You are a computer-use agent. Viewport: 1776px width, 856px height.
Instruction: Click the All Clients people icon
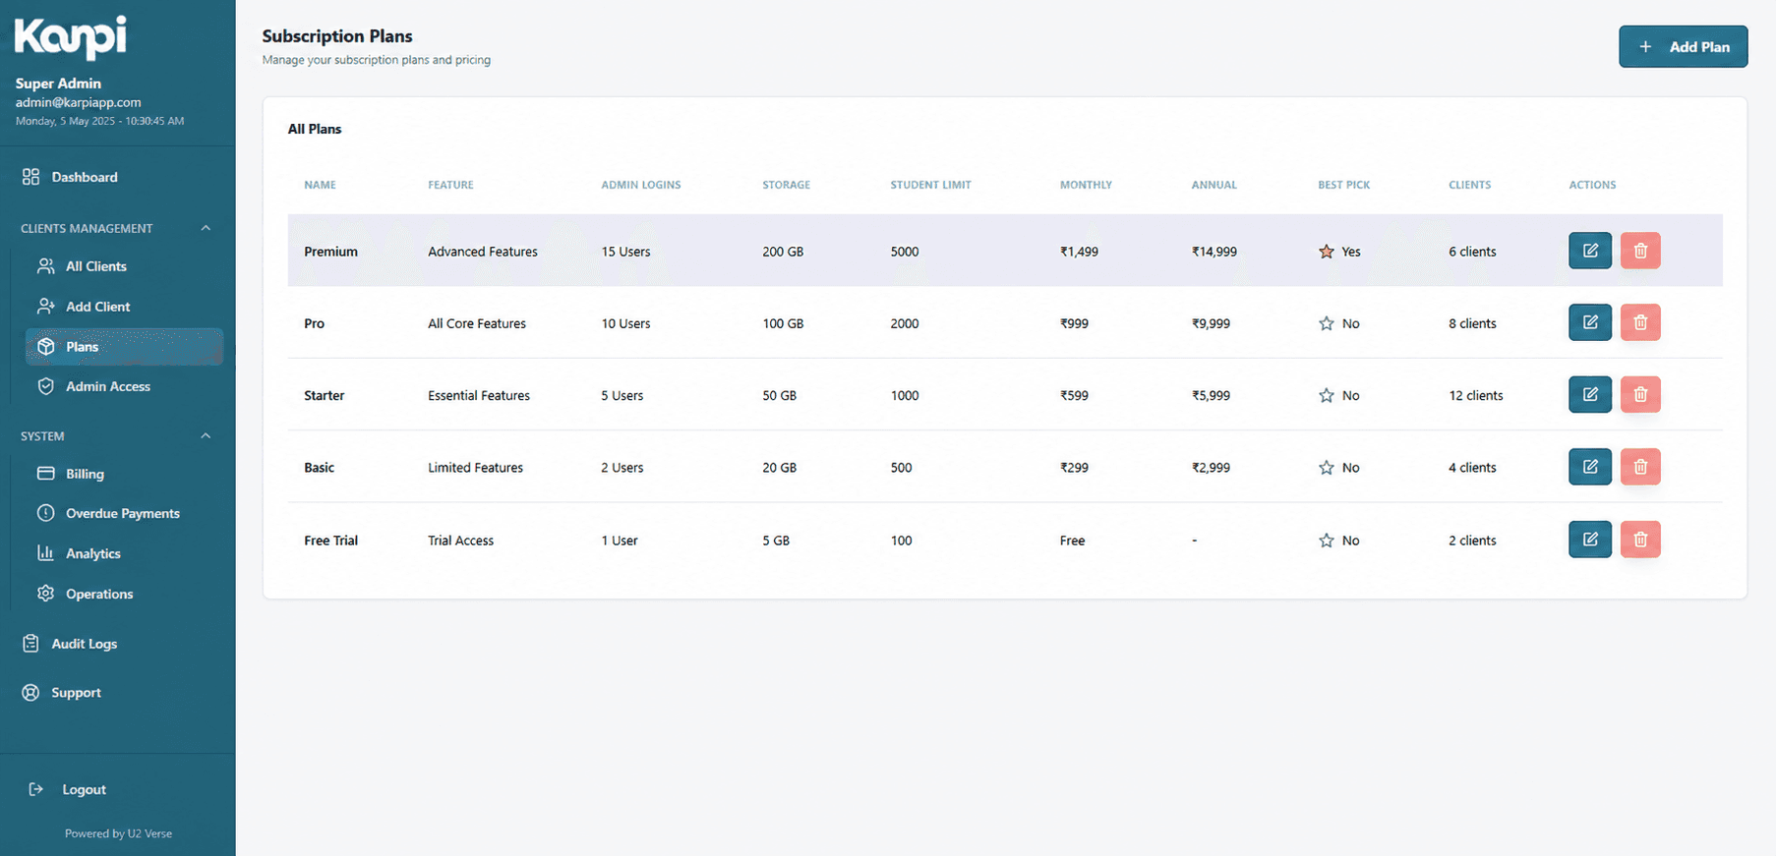tap(46, 266)
